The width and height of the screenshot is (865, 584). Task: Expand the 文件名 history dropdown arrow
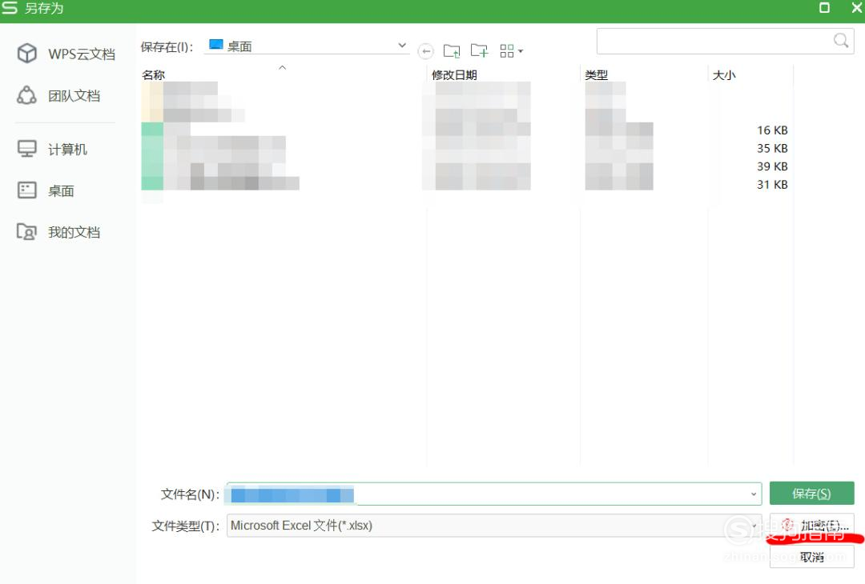tap(754, 494)
